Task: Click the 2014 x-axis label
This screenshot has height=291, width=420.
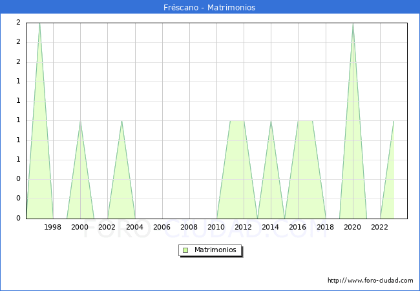Action: (x=271, y=227)
